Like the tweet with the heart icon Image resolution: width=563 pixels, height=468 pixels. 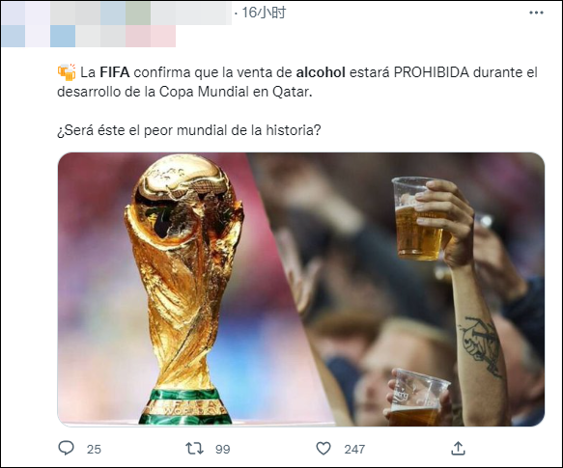click(324, 449)
